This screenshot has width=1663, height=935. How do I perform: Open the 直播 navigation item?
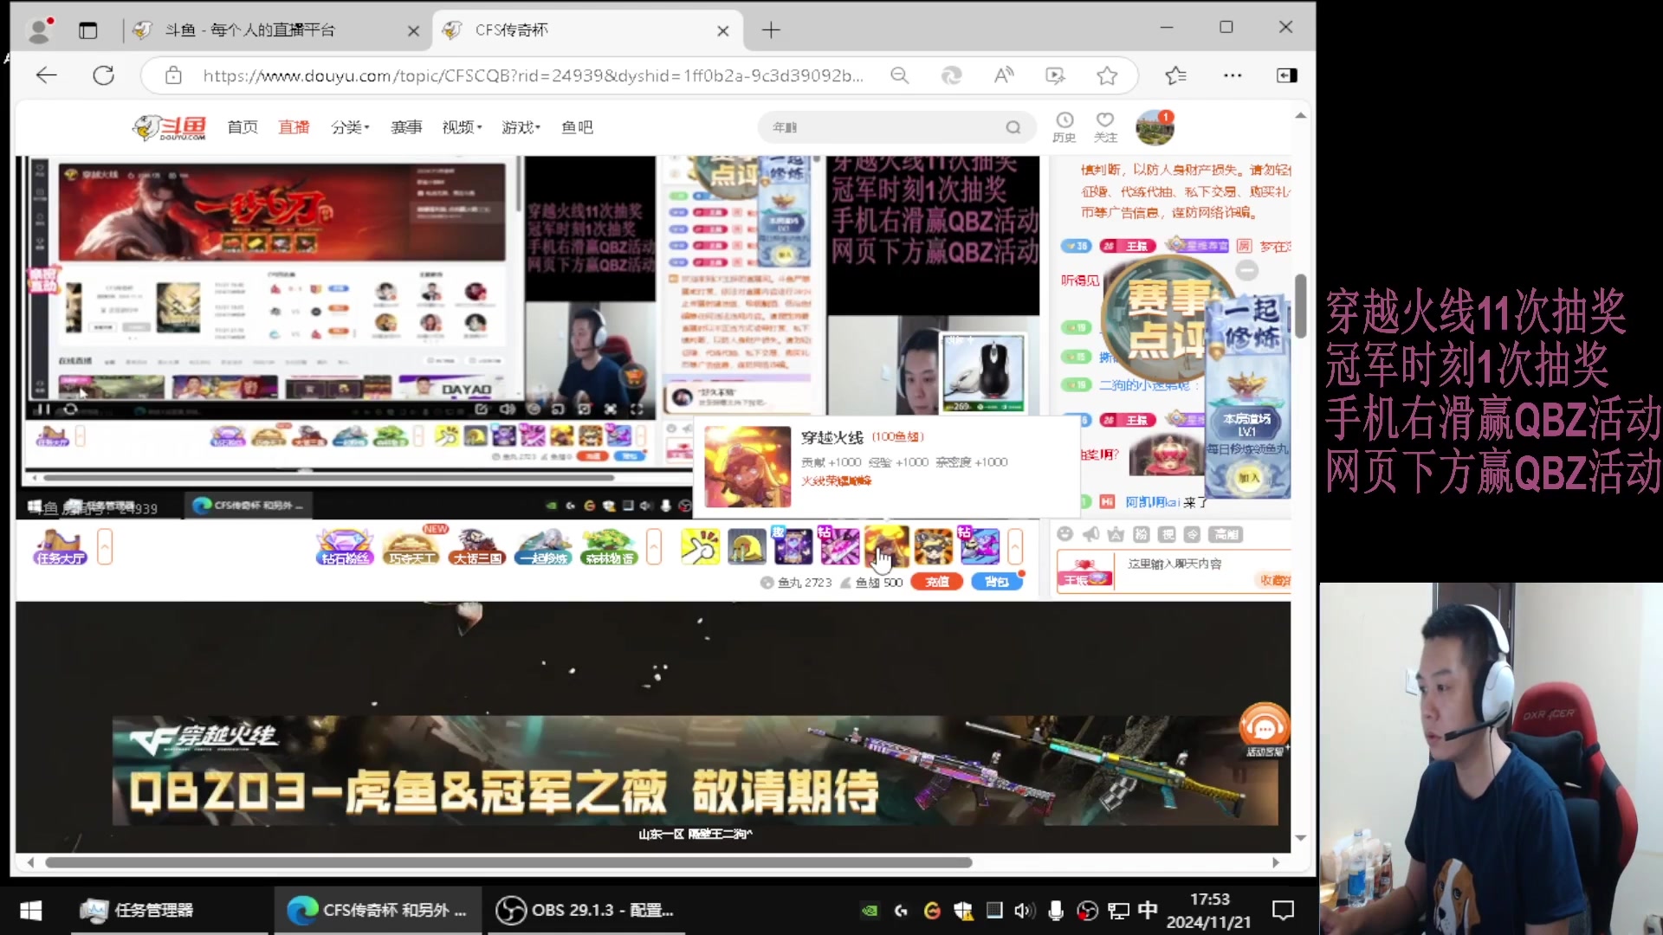[x=294, y=127]
